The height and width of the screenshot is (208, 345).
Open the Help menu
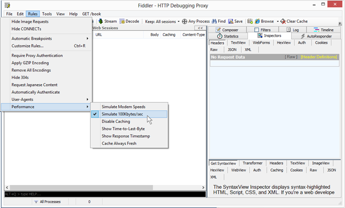[x=73, y=14]
